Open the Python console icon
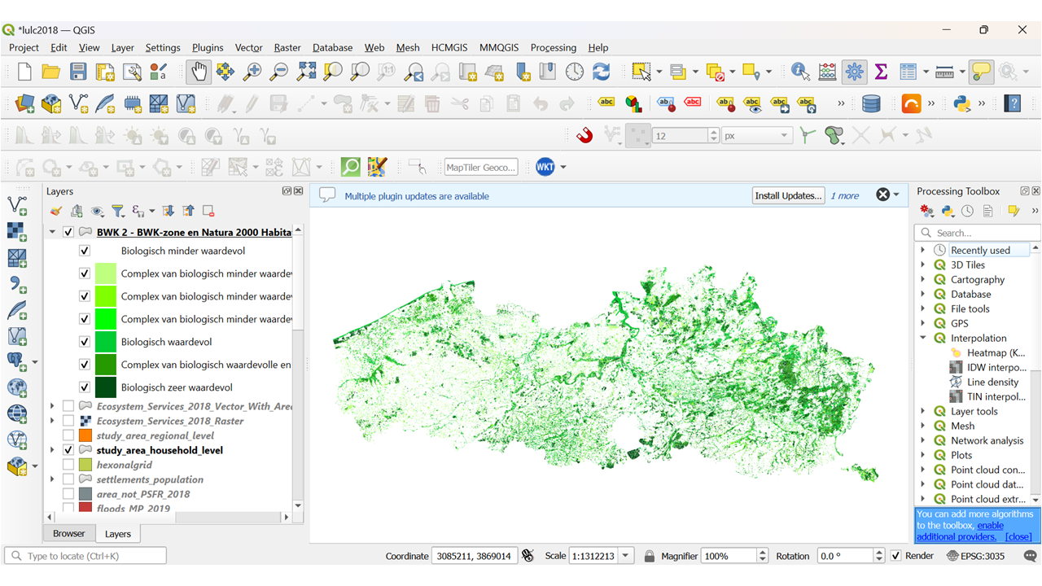This screenshot has height=586, width=1042. click(962, 103)
